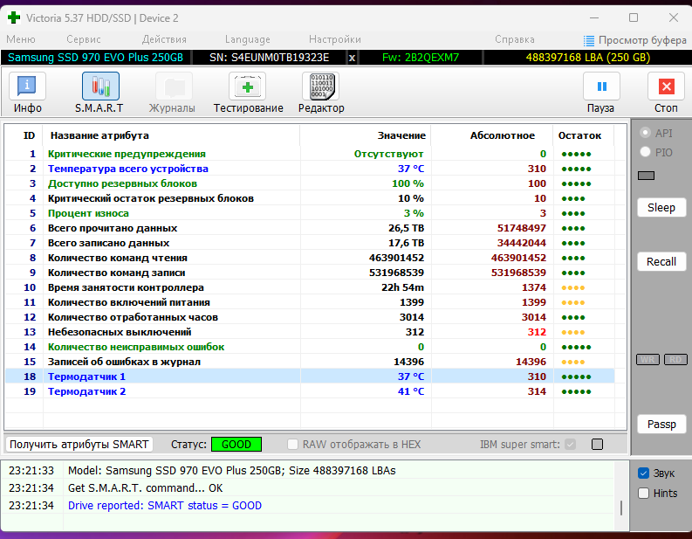The height and width of the screenshot is (539, 692).
Task: Select the Небезопасных выключений row
Action: pyautogui.click(x=310, y=332)
